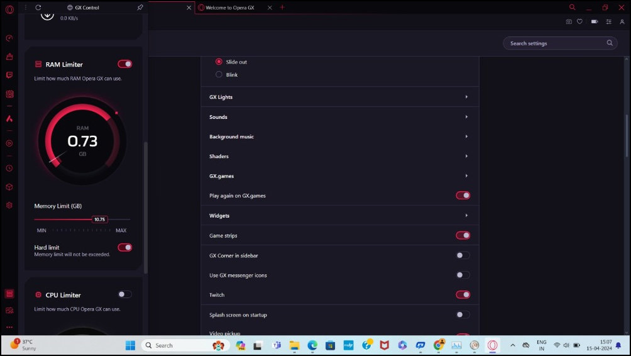Viewport: 631px width, 356px height.
Task: Click the highlighted RAM panel icon in lower sidebar
Action: click(9, 294)
